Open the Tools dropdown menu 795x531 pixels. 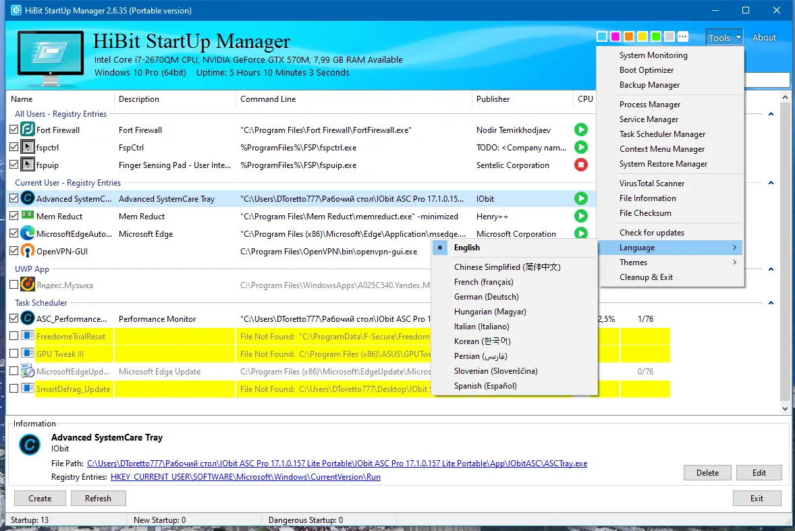click(x=725, y=38)
